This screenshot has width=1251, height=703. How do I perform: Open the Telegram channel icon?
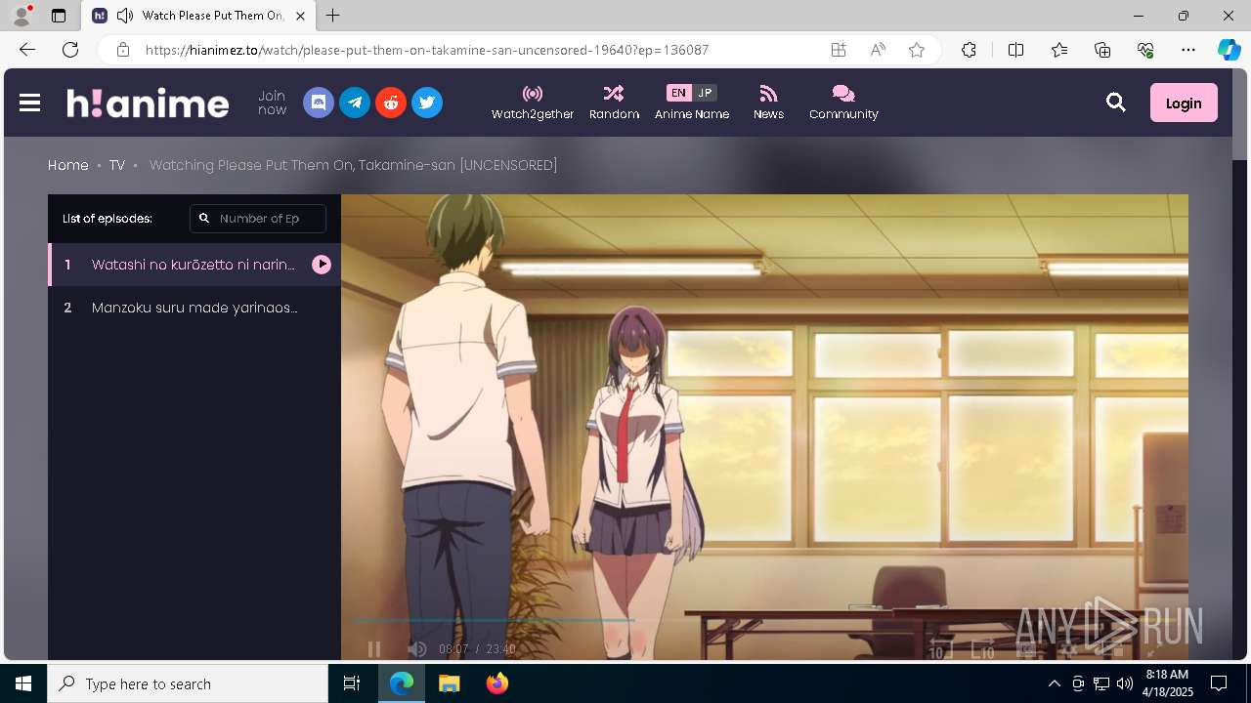[x=355, y=103]
